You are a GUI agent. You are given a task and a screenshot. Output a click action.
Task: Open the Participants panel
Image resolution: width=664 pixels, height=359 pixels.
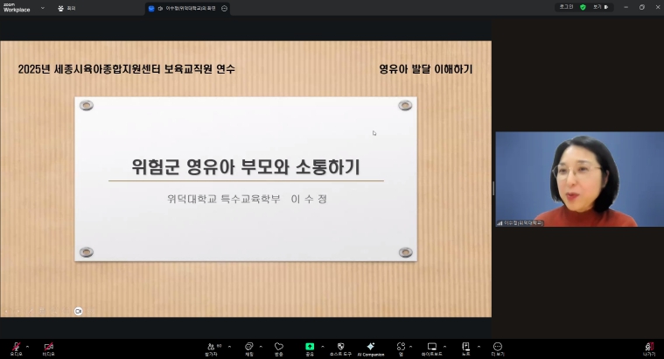tap(210, 347)
